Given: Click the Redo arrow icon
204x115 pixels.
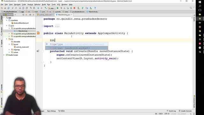Looking at the screenshot, I should pos(16,8).
